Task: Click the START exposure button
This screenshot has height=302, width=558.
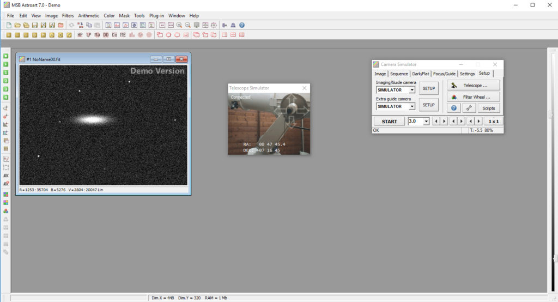Action: point(389,122)
